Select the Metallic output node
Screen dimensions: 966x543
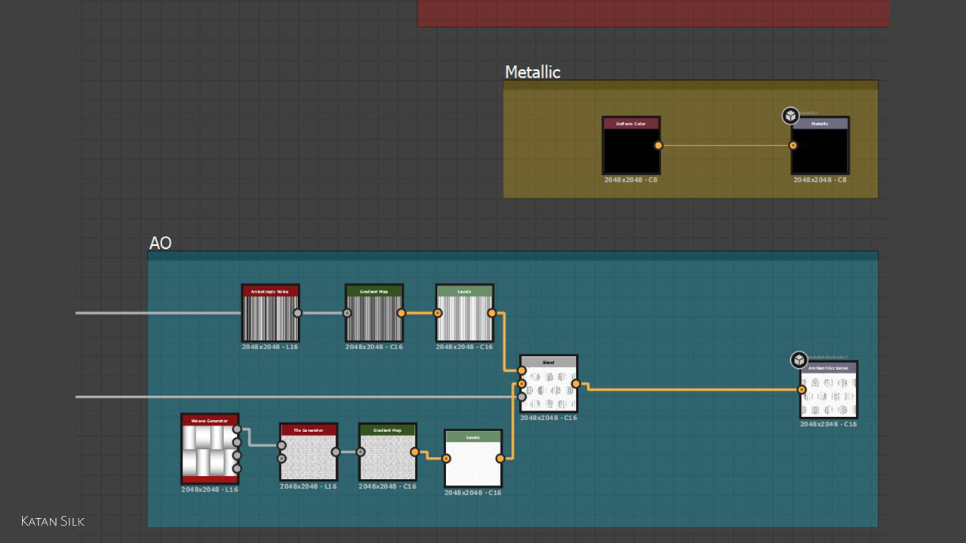820,146
